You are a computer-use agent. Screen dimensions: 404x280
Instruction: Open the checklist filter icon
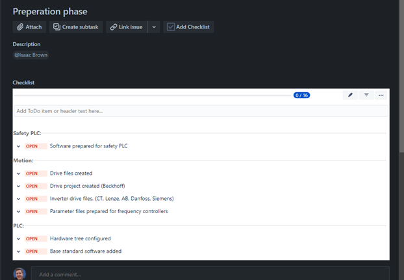(x=366, y=95)
